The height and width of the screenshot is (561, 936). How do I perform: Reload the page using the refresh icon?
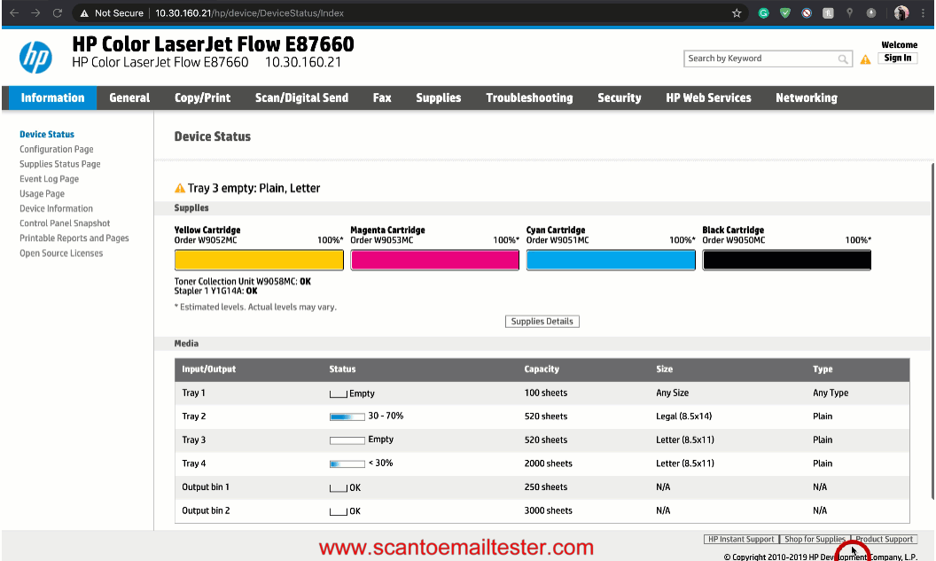[58, 13]
